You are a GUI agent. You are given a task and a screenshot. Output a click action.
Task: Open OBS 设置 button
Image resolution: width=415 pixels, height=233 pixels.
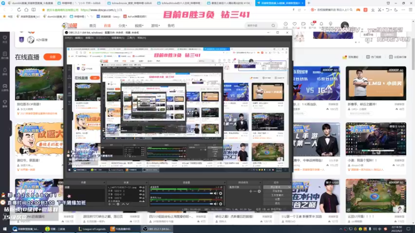point(277,199)
